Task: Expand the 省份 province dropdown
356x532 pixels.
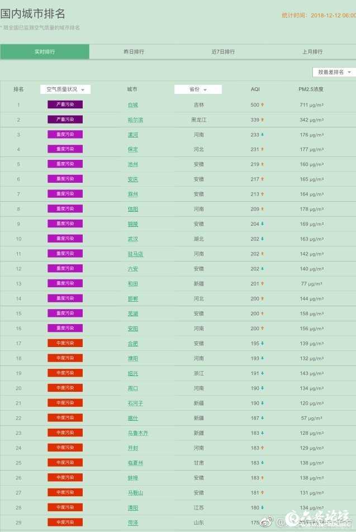Action: tap(198, 89)
